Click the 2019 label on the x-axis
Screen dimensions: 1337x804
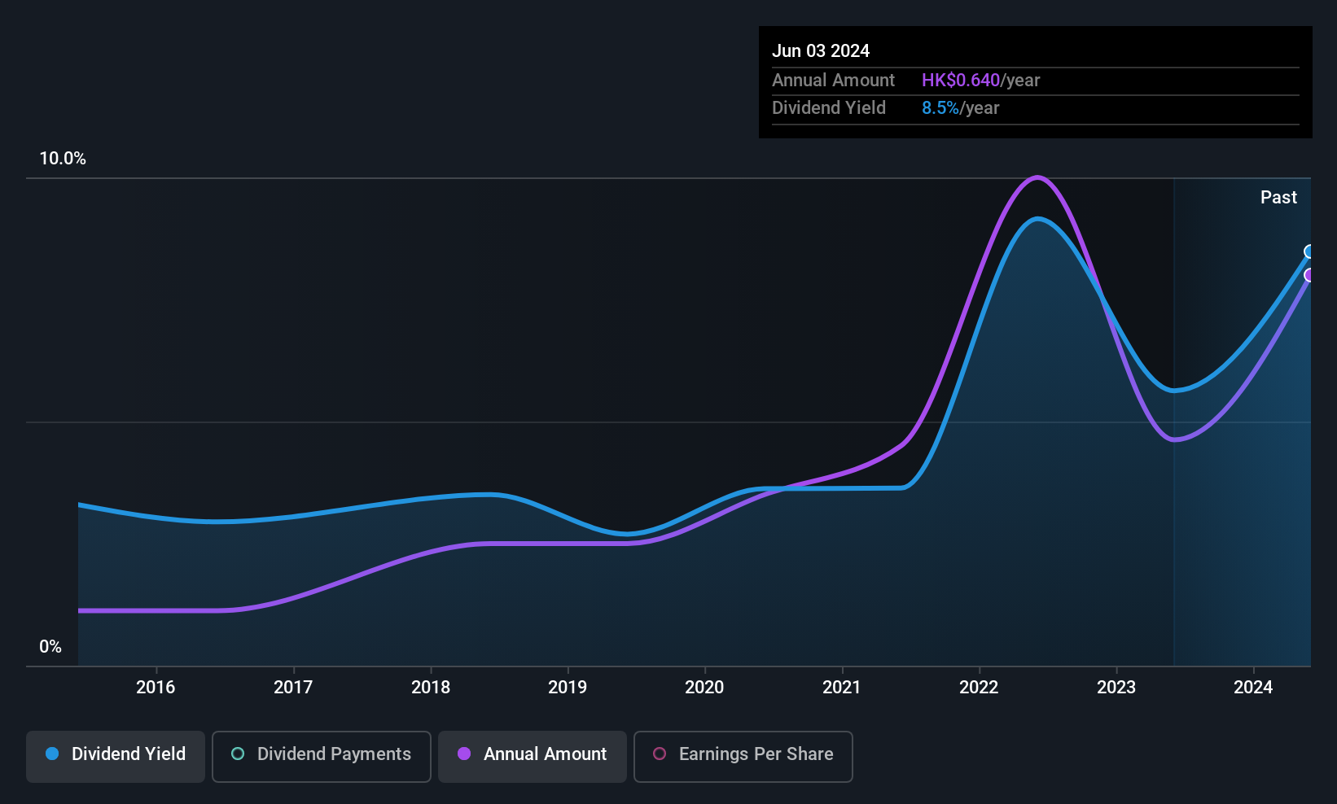click(568, 687)
